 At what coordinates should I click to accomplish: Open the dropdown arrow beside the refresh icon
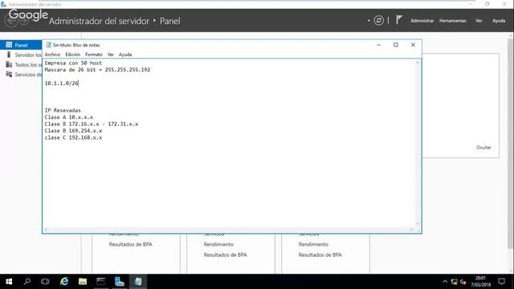pos(369,21)
